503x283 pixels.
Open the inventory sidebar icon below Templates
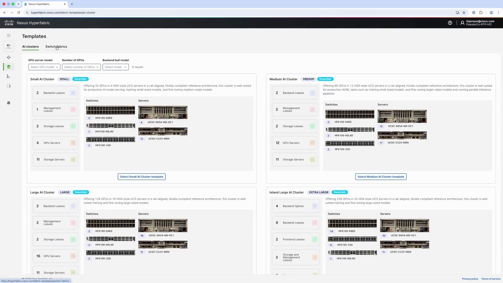pyautogui.click(x=9, y=76)
